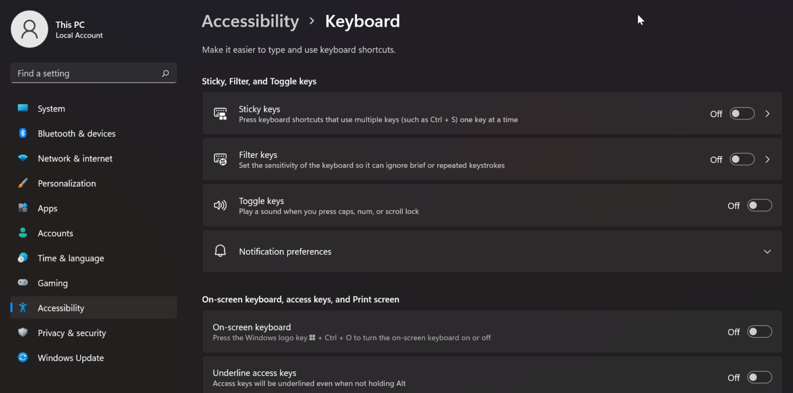Switch on Underline access keys
Image resolution: width=793 pixels, height=393 pixels.
point(759,378)
